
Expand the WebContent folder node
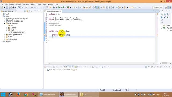5,39
